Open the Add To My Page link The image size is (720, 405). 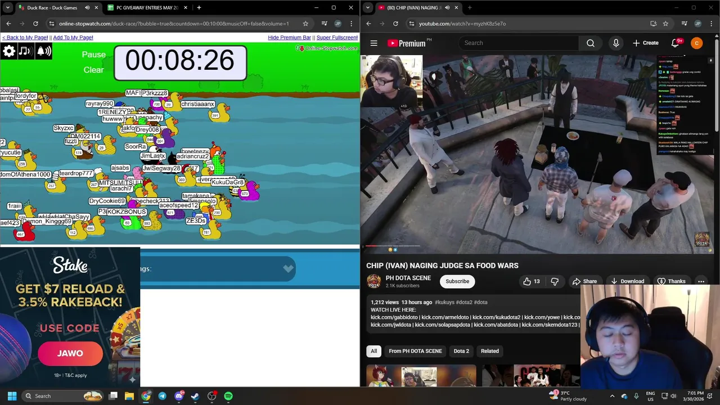tap(73, 38)
